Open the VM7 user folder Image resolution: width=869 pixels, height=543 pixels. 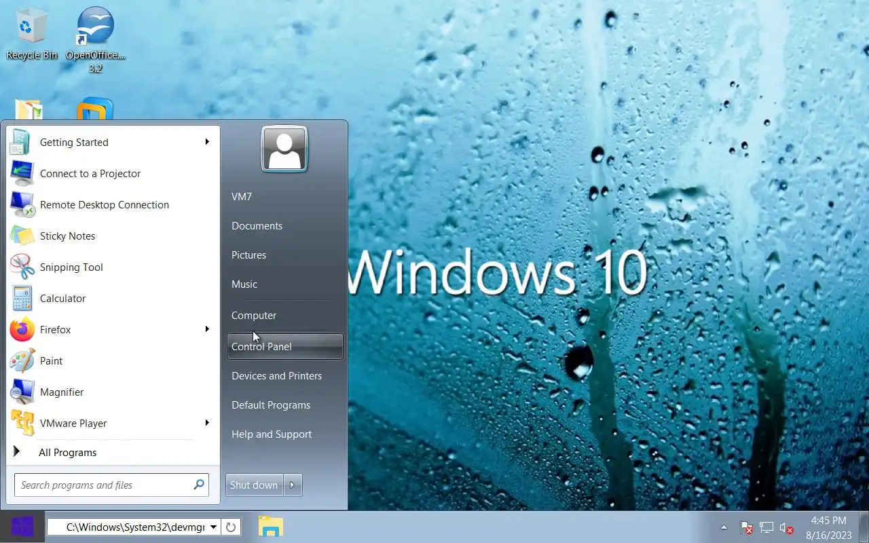point(242,196)
